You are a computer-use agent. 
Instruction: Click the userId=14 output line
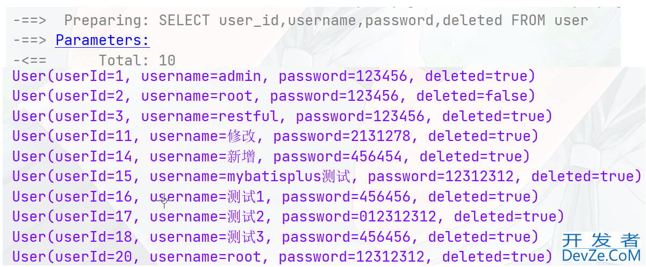click(271, 157)
